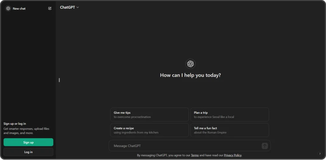Screen dimensions: 326x160
Task: Select 'Plan a trip' suggestion card
Action: (x=230, y=115)
